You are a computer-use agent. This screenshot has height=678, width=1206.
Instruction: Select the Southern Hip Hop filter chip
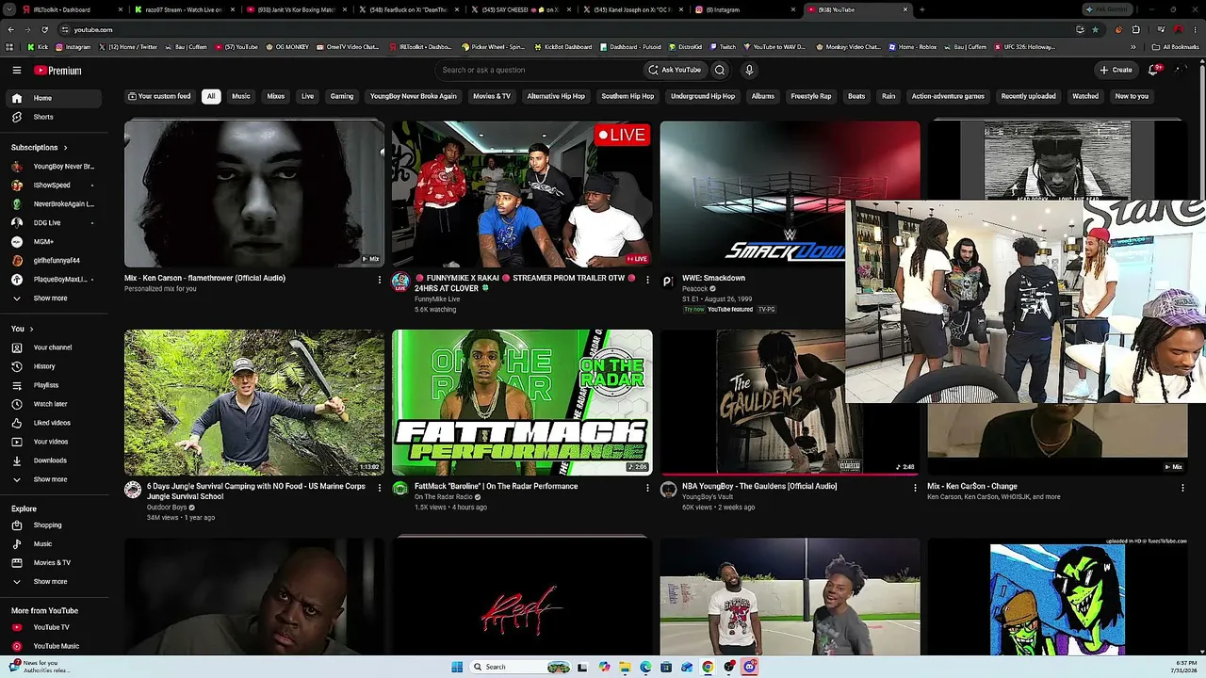[627, 96]
